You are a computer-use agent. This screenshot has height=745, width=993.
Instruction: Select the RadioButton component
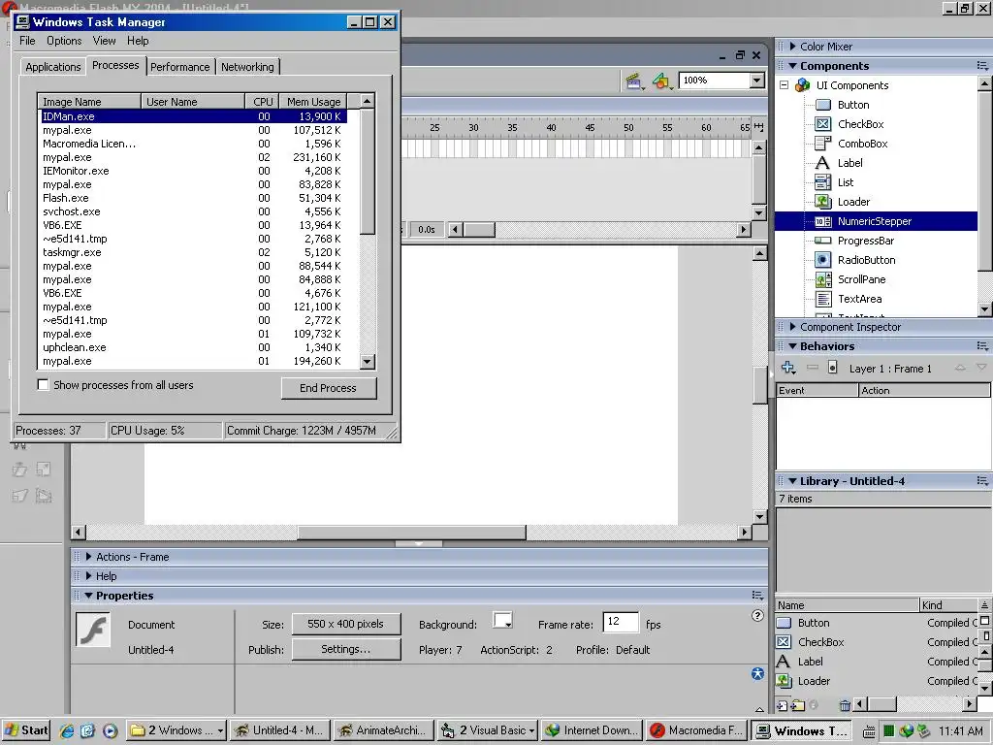tap(866, 260)
